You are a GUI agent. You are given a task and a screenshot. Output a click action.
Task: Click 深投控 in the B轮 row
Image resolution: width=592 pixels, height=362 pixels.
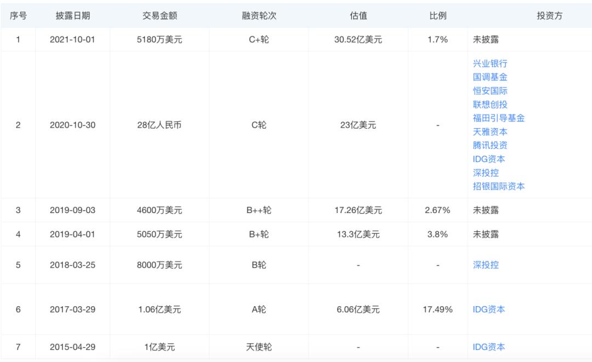tap(486, 265)
